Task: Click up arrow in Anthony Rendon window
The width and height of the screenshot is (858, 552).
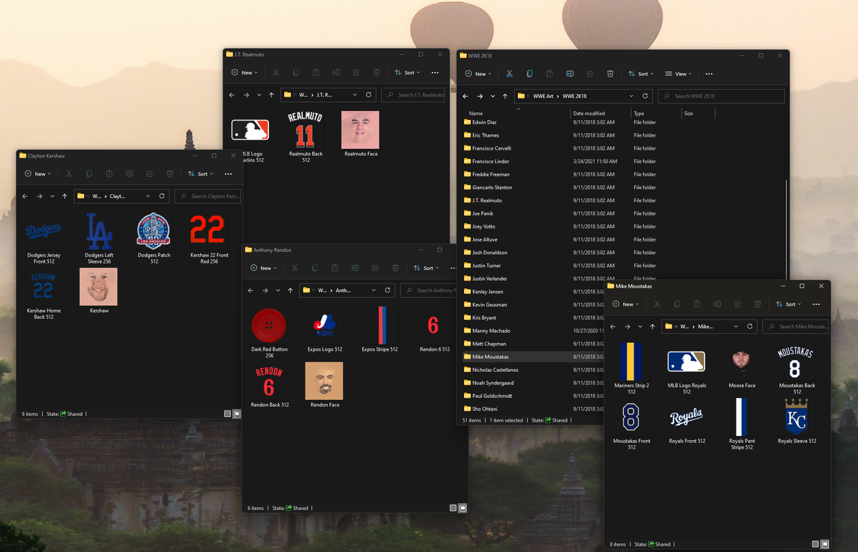Action: (x=290, y=290)
